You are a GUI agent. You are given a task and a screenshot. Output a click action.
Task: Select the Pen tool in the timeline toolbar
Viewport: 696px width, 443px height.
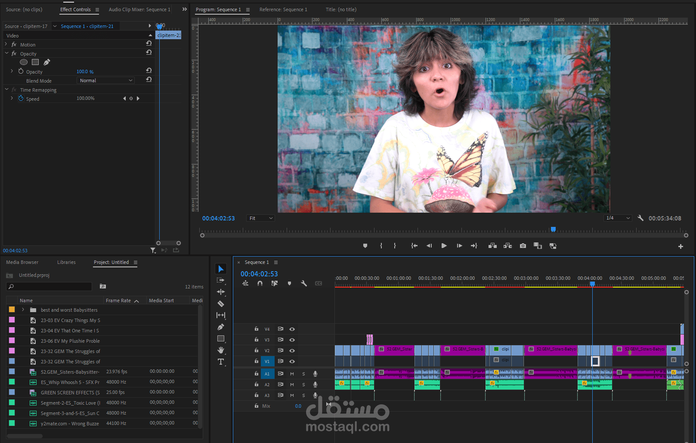pyautogui.click(x=221, y=327)
